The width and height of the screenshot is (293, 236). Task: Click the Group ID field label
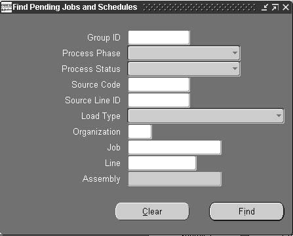tap(104, 37)
